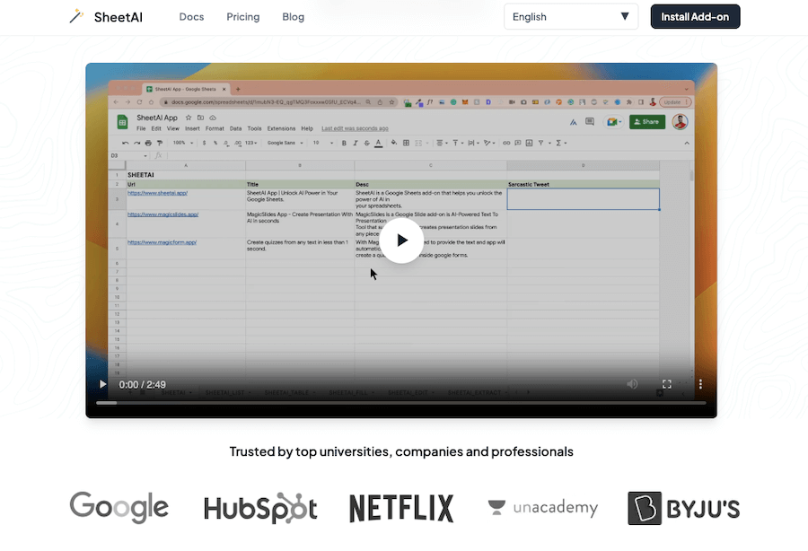808x551 pixels.
Task: Click the language selector's down arrow
Action: point(625,17)
